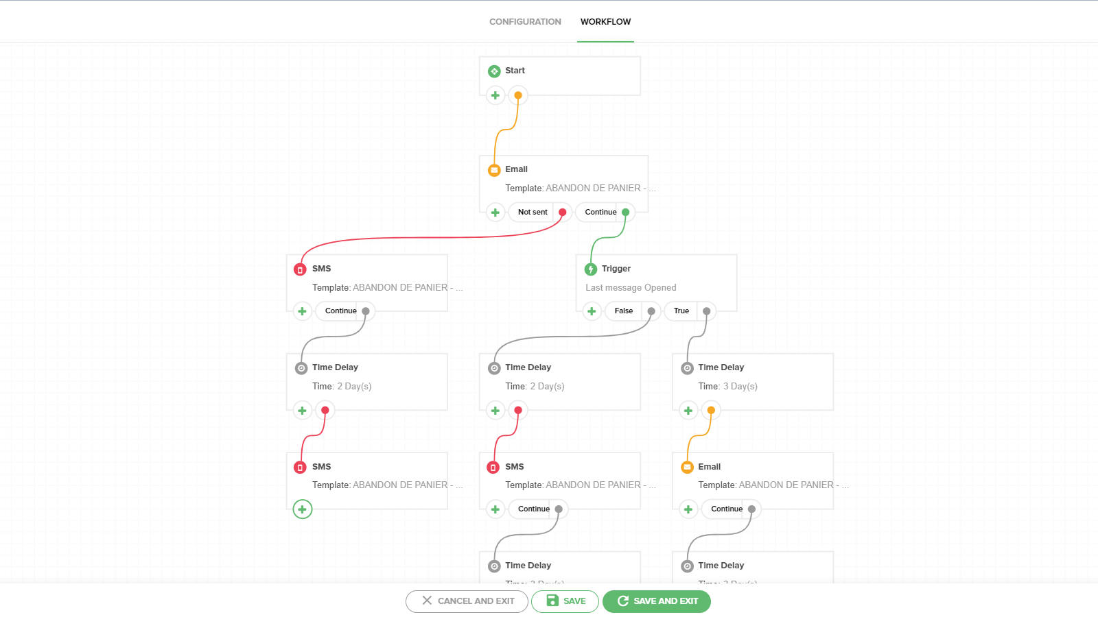Click the orange Email node icon below Start
Screen dimensions: 1098x617
tap(494, 170)
